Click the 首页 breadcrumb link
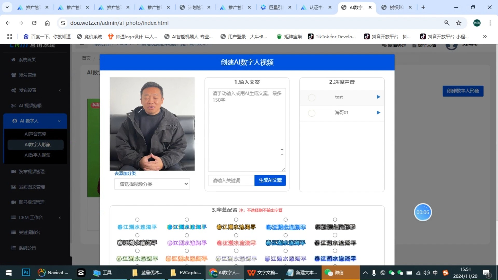This screenshot has height=280, width=498. coord(86,58)
